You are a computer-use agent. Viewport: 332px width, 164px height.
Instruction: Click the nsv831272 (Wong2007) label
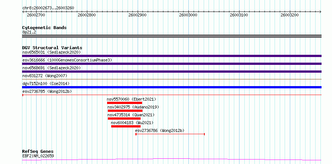(x=45, y=76)
